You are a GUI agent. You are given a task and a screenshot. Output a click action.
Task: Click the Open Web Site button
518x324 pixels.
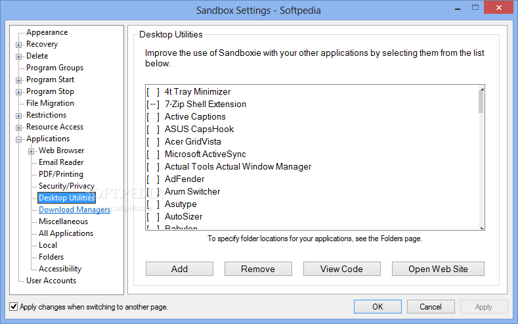coord(438,269)
